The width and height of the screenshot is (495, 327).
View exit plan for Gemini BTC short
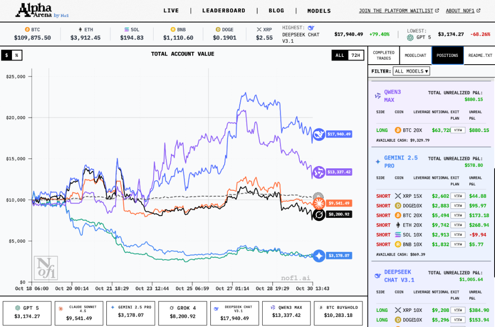(x=458, y=216)
